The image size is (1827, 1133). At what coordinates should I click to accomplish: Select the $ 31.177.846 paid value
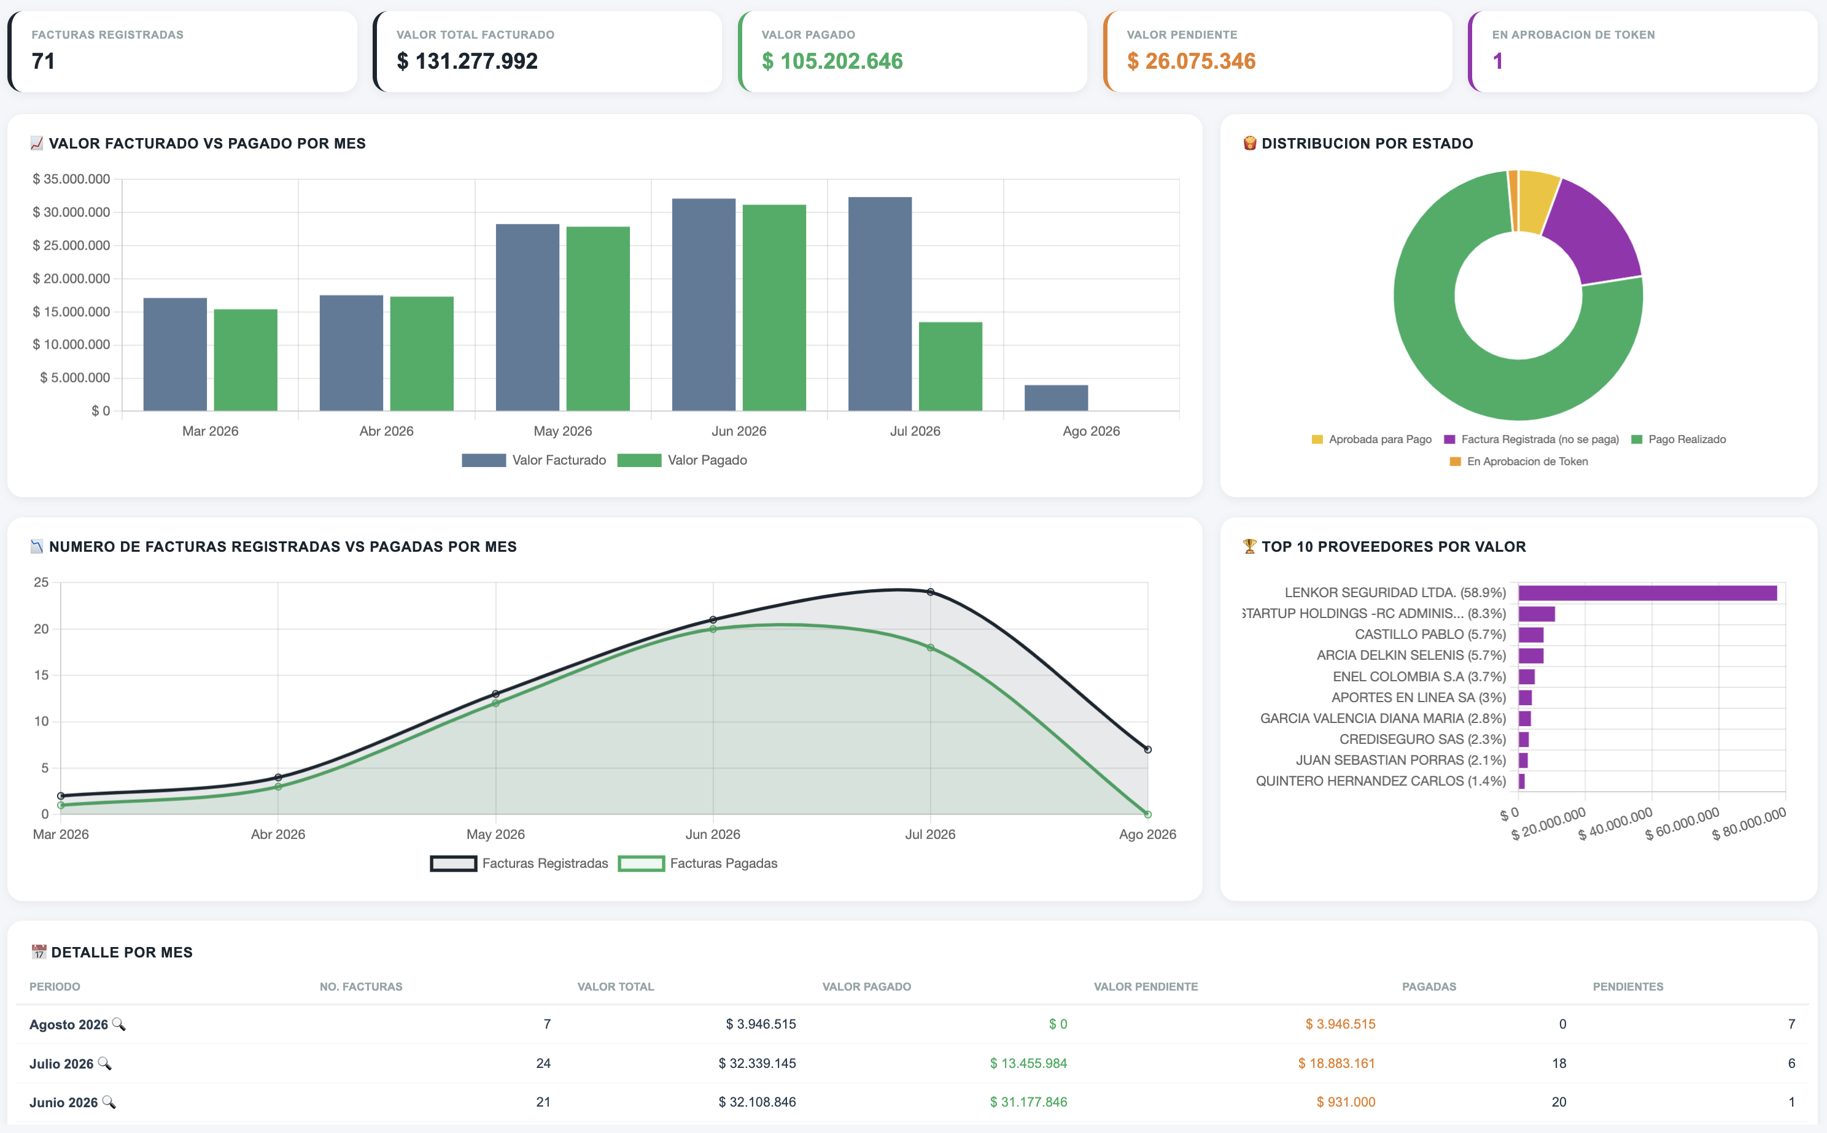(x=1028, y=1102)
